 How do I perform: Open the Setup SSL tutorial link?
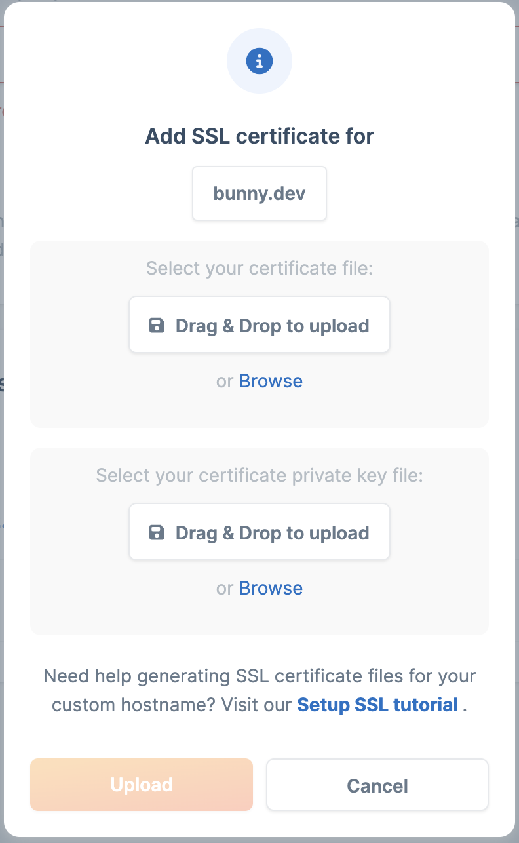pos(377,705)
